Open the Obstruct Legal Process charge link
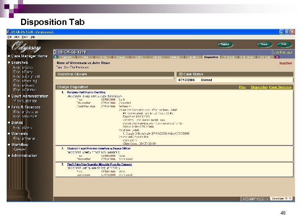This screenshot has width=304, height=222. pos(99,148)
